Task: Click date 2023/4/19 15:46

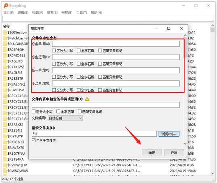Action: click(183, 171)
